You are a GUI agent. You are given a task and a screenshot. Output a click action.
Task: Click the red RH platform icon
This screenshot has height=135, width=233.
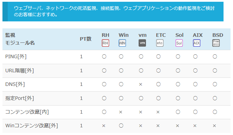tap(105, 43)
